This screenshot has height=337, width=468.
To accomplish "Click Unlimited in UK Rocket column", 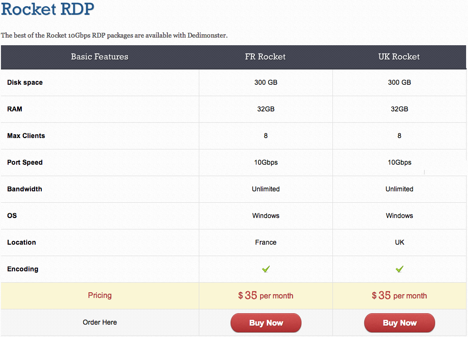I will coord(400,189).
